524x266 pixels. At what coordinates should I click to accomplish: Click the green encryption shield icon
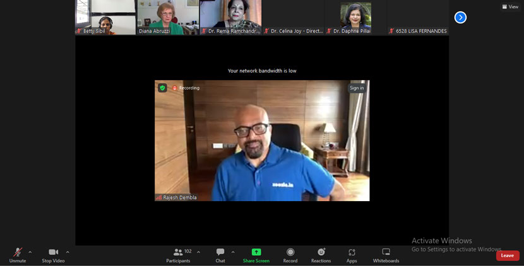162,88
